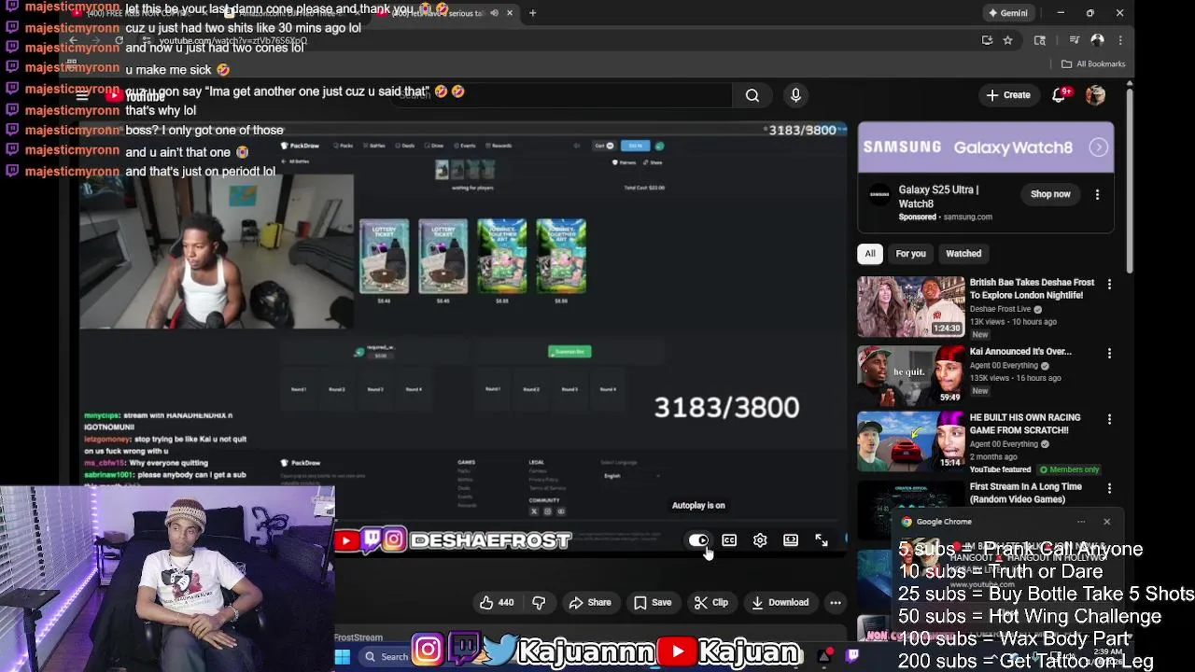Switch to the first (400) browser tab
The image size is (1195, 672).
pyautogui.click(x=140, y=13)
